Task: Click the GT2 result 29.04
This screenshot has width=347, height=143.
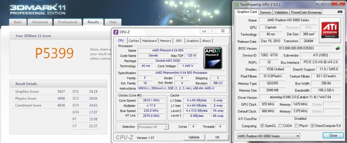Action: point(93,98)
